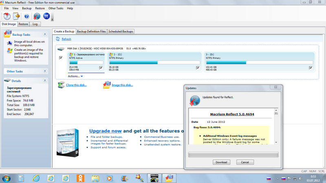This screenshot has height=183, width=326.
Task: Click the Windows partitions image icon in Backup Tasks
Action: click(x=9, y=50)
